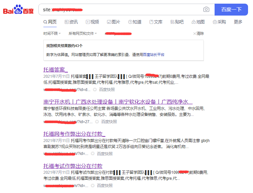
Task: Click shield icon beside 托福网考作弊 result URL
Action: pos(93,154)
